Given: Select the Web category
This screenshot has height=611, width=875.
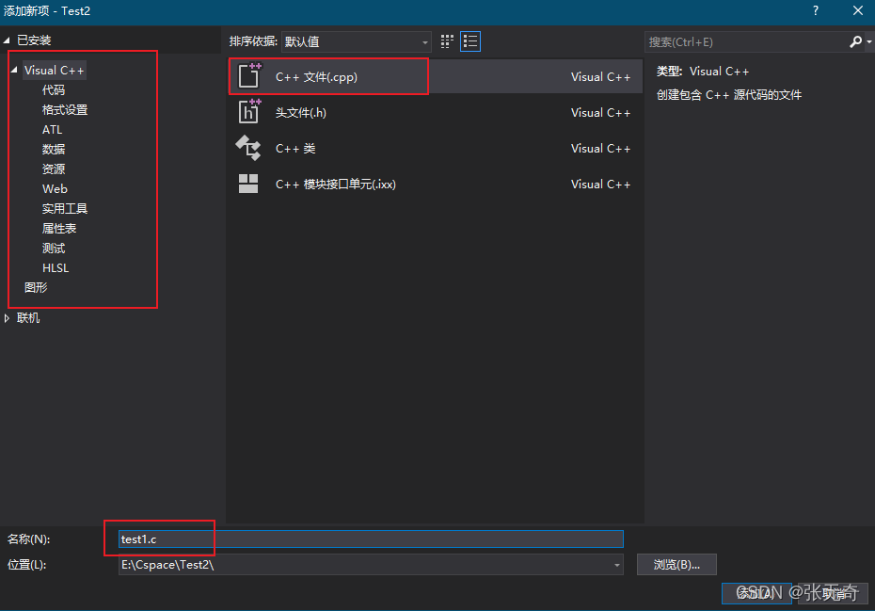Looking at the screenshot, I should [x=55, y=189].
